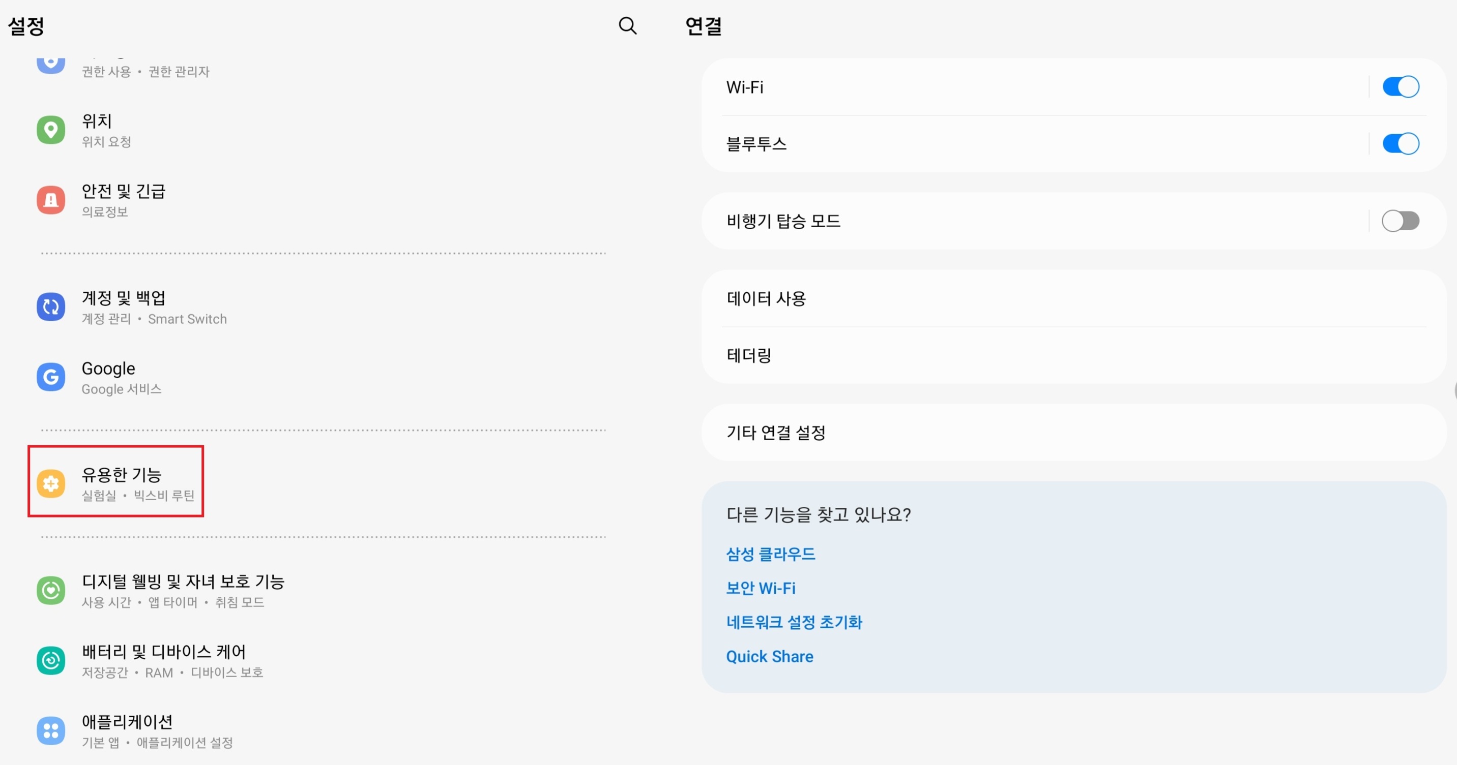Open 기타 연결 설정 entry
The width and height of the screenshot is (1457, 765).
point(776,433)
